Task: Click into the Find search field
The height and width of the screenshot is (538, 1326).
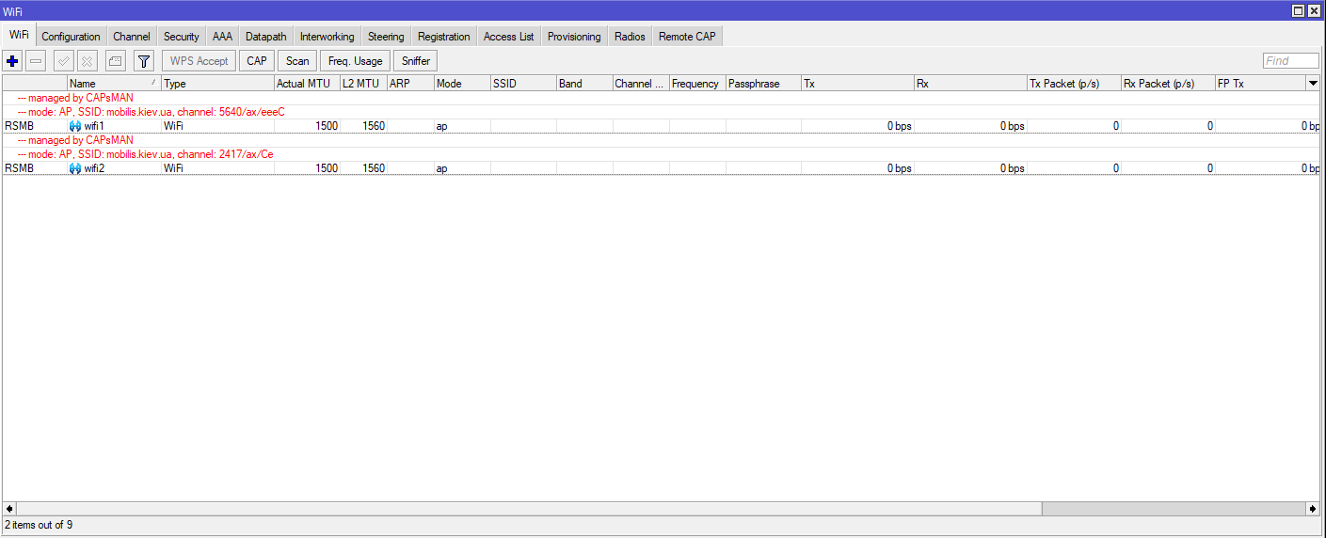Action: coord(1290,61)
